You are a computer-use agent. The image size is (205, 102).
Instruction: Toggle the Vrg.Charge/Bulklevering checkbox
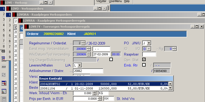111,59
